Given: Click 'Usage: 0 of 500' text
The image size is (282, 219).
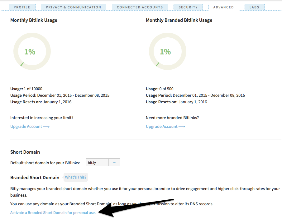Looking at the screenshot, I should [x=160, y=89].
